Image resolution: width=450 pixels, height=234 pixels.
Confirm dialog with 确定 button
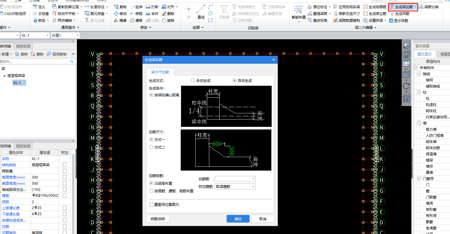[x=238, y=219]
